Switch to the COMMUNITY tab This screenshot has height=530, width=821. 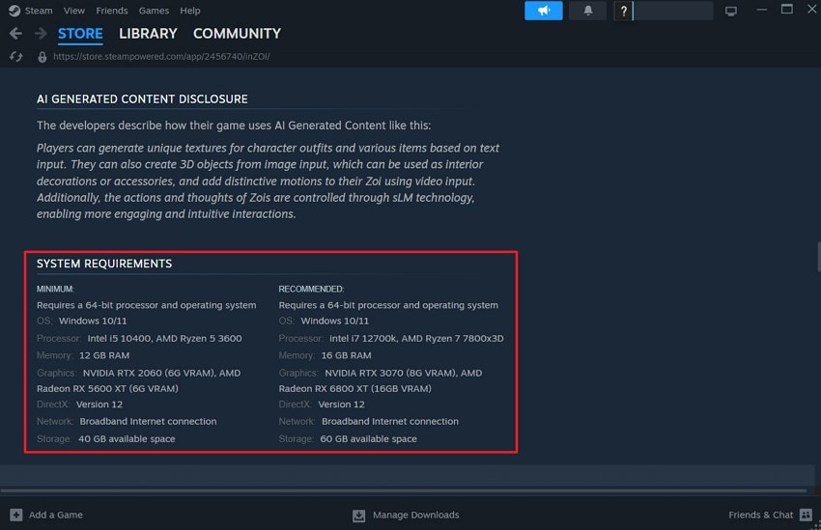coord(237,34)
